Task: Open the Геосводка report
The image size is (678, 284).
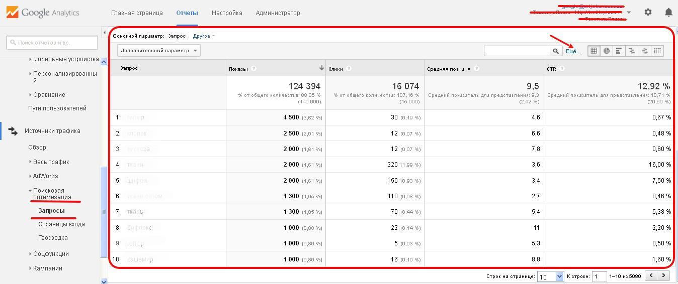Action: (53, 238)
